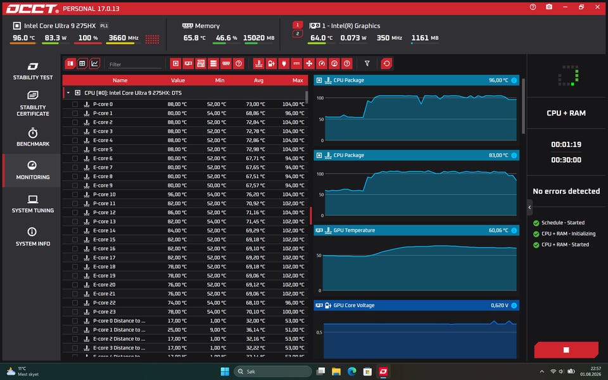This screenshot has width=608, height=380.
Task: Toggle the motherboard sensor filter
Action: (x=201, y=63)
